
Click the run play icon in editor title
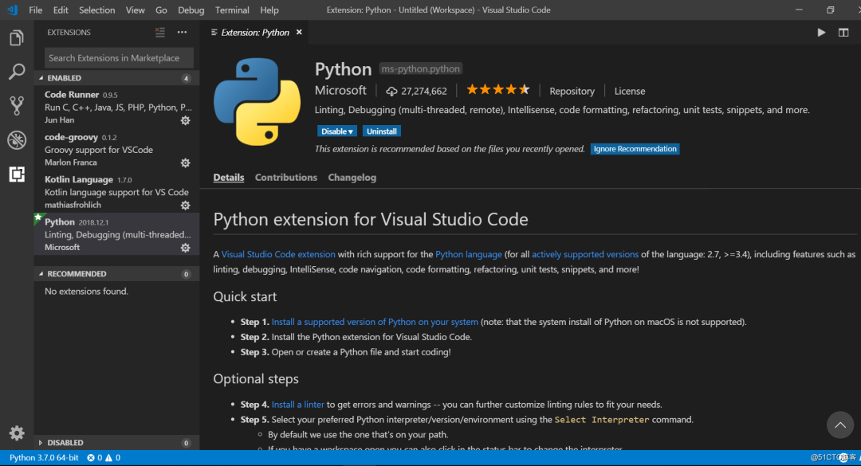coord(821,33)
